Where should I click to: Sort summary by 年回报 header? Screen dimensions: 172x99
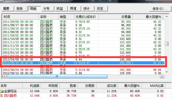click(x=50, y=86)
